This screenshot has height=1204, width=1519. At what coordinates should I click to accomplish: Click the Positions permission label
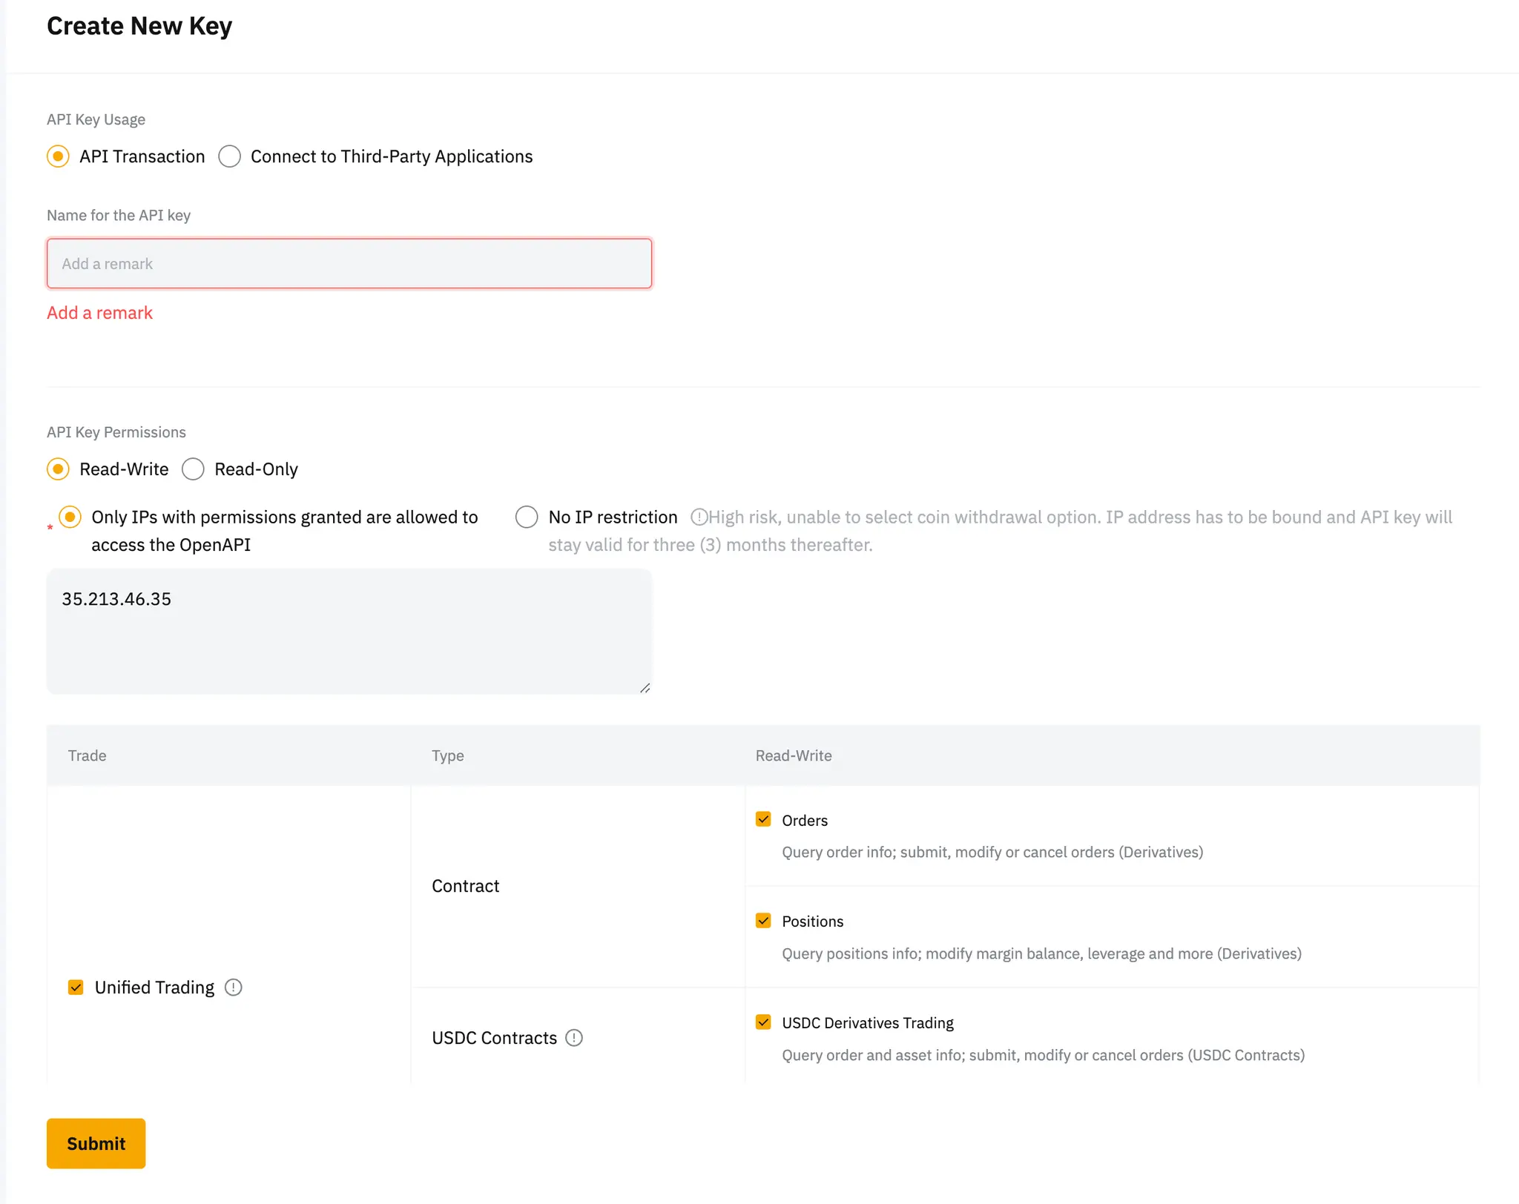(x=812, y=922)
